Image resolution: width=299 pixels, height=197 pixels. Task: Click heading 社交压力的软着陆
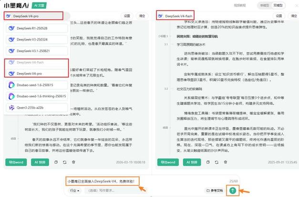point(189,89)
